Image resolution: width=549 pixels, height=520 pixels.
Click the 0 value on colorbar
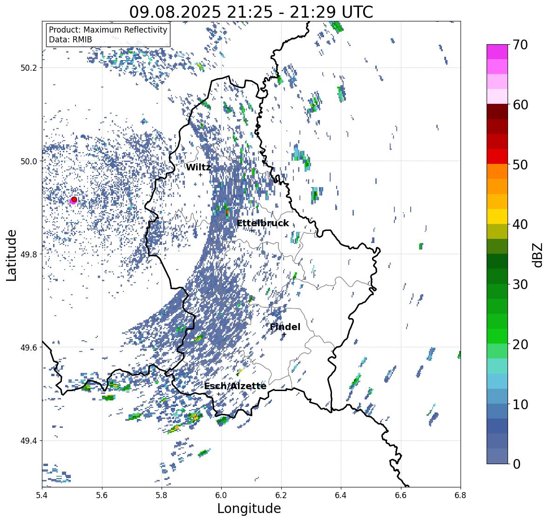pos(516,464)
